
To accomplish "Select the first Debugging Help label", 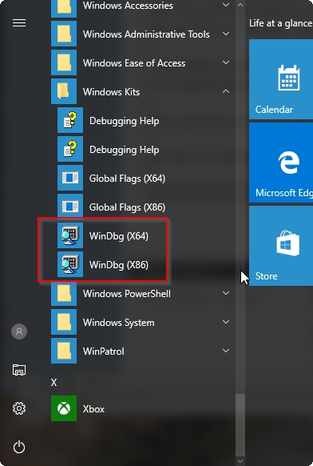I will point(125,121).
